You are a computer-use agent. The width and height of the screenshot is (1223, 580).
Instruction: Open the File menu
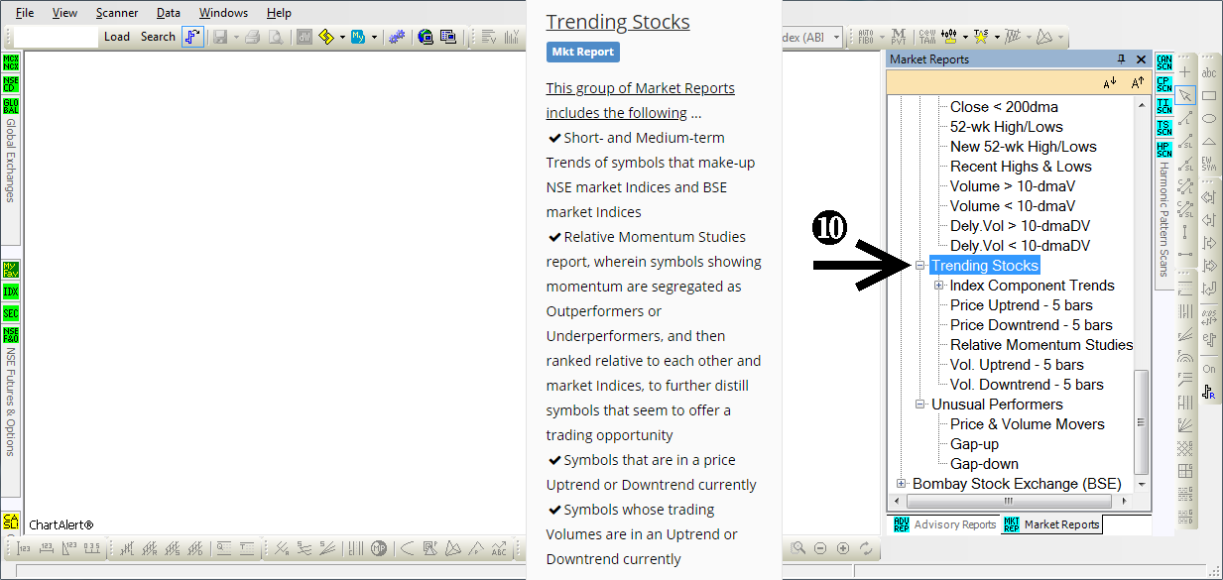tap(25, 13)
